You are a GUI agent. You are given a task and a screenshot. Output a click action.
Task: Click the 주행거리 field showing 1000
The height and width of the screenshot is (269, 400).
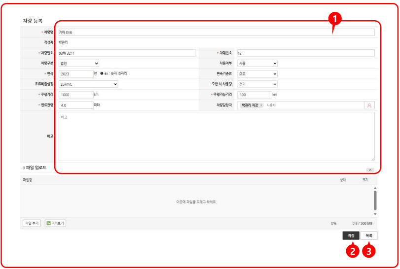point(75,95)
